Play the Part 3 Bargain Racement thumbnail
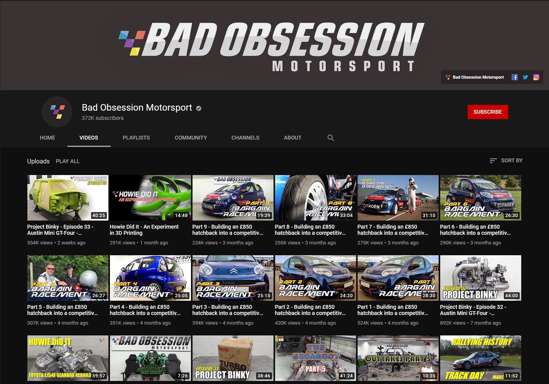The width and height of the screenshot is (549, 384). coord(233,278)
